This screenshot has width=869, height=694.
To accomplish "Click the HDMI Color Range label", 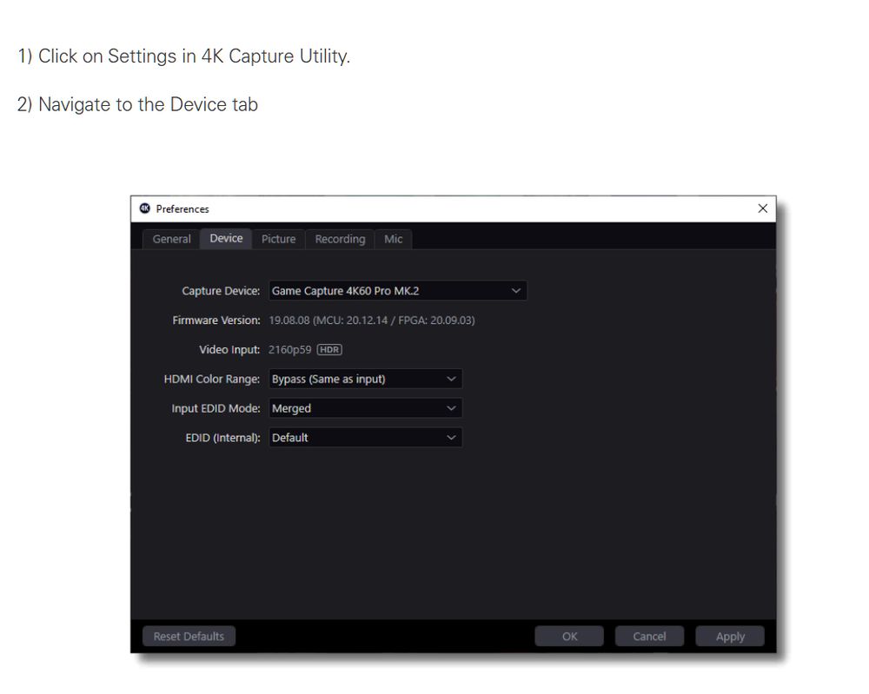I will click(212, 379).
